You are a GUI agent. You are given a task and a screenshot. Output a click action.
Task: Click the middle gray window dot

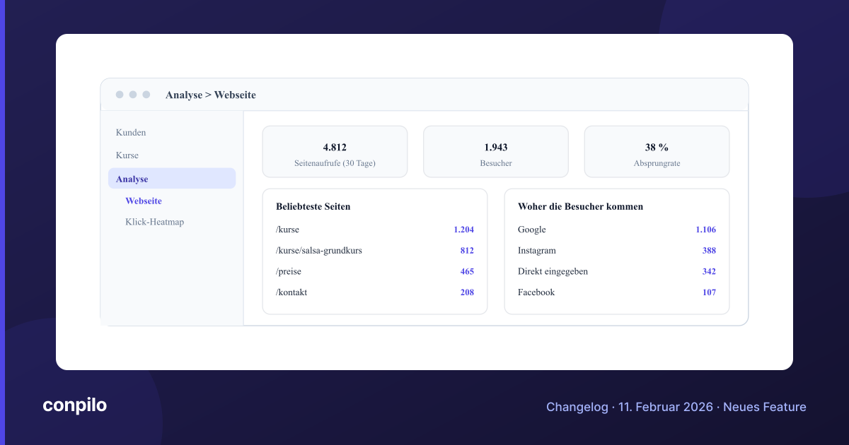point(133,95)
